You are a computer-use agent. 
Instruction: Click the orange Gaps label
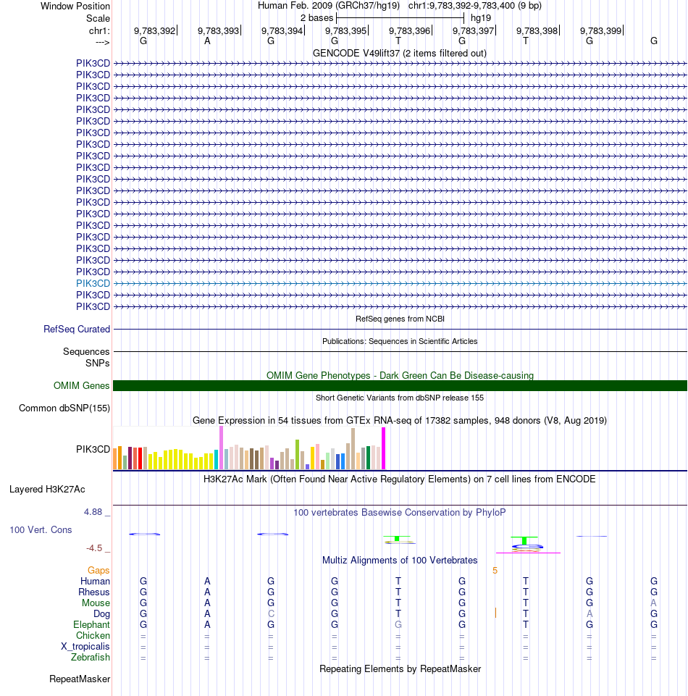(x=98, y=571)
